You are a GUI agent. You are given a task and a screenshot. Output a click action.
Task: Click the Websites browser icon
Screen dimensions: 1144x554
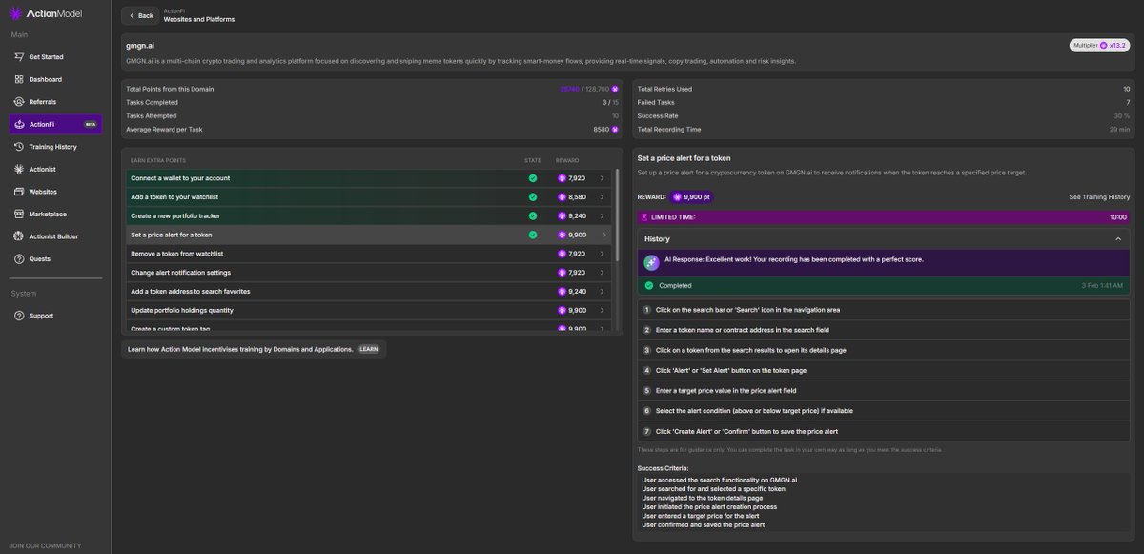point(20,192)
